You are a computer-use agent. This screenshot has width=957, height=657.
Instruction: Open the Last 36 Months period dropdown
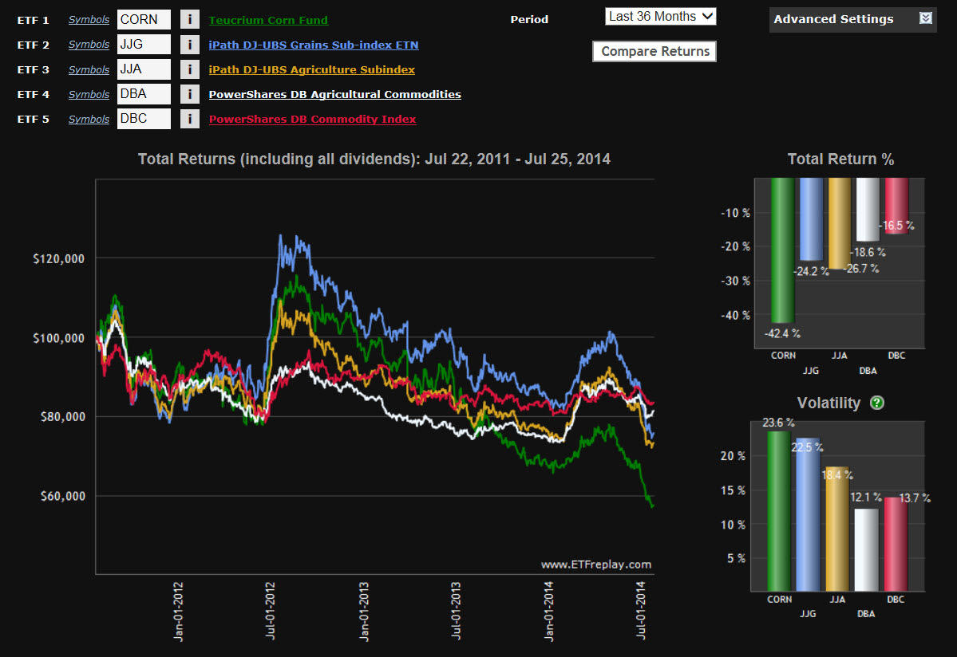(x=660, y=16)
